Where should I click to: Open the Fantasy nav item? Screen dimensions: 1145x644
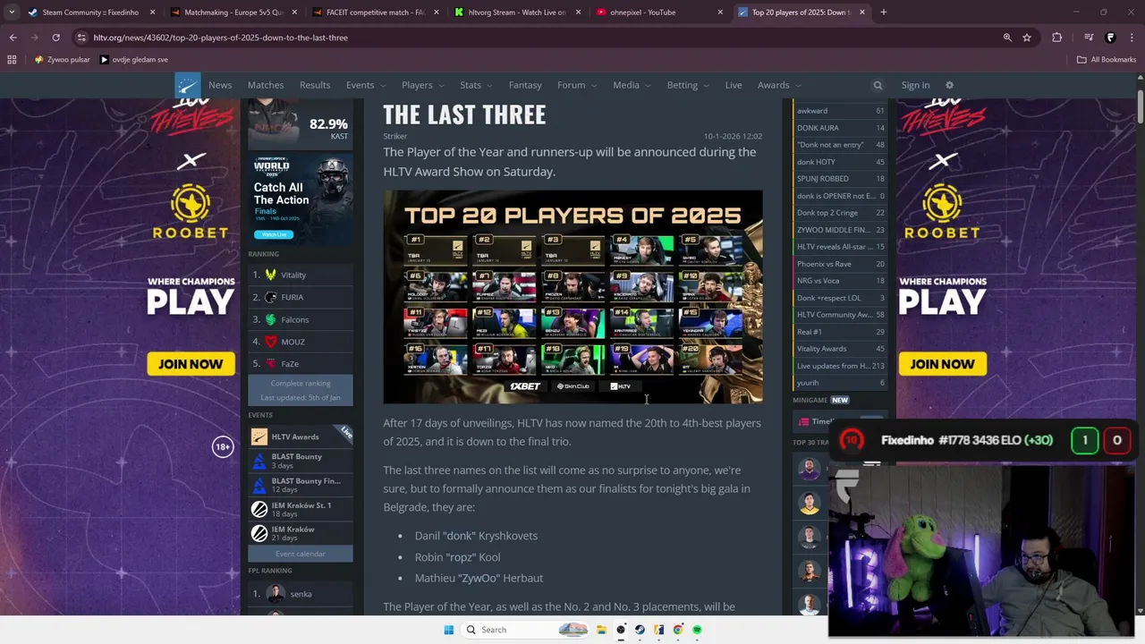(x=525, y=85)
